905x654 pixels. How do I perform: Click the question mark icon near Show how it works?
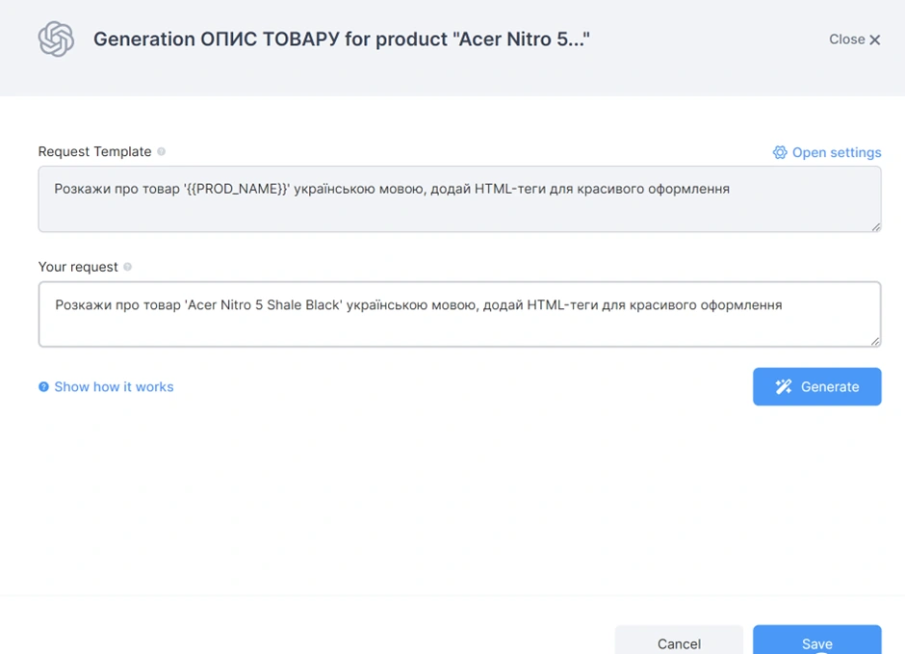pos(43,387)
